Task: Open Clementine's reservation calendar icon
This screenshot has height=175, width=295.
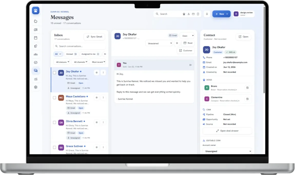Action: click(247, 99)
